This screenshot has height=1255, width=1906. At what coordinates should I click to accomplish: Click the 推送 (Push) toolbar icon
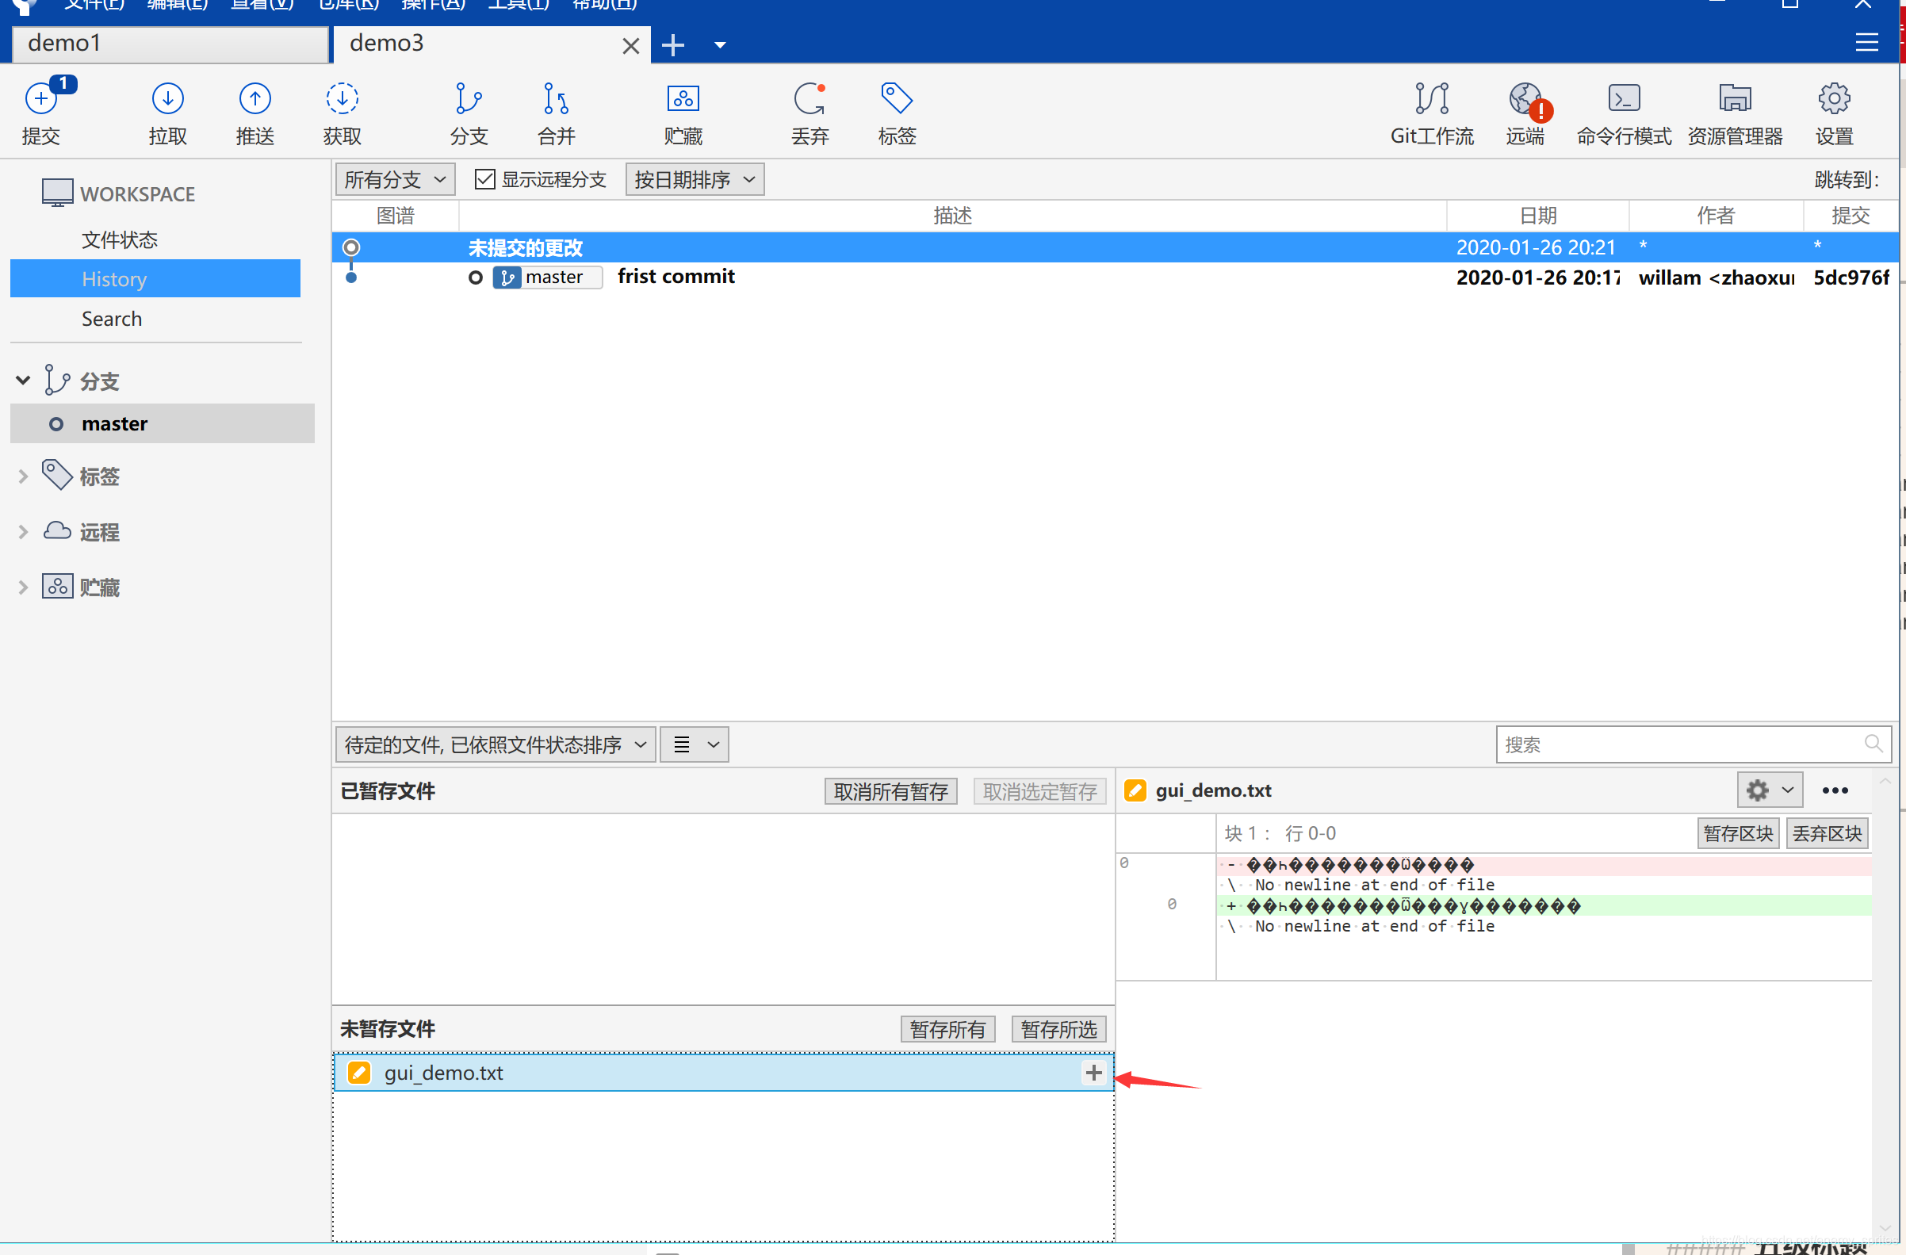255,100
